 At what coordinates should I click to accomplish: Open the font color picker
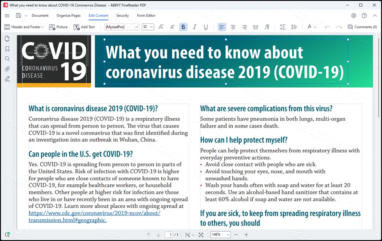pos(311,27)
